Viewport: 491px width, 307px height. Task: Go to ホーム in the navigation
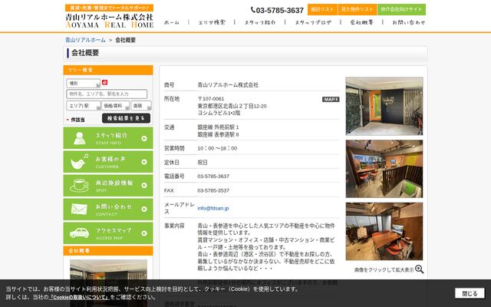172,22
